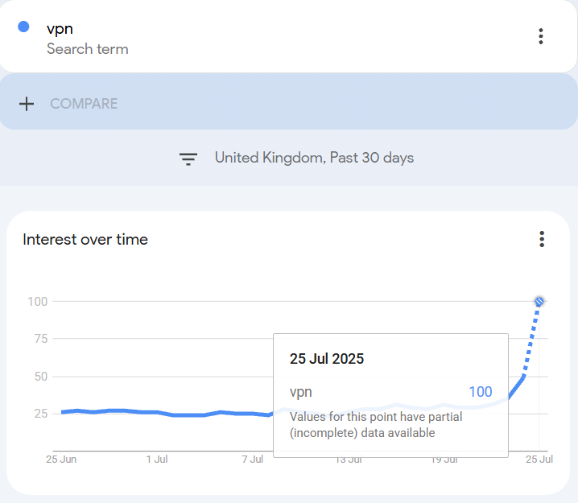
Task: Click the 25 Jun axis label
Action: 61,460
